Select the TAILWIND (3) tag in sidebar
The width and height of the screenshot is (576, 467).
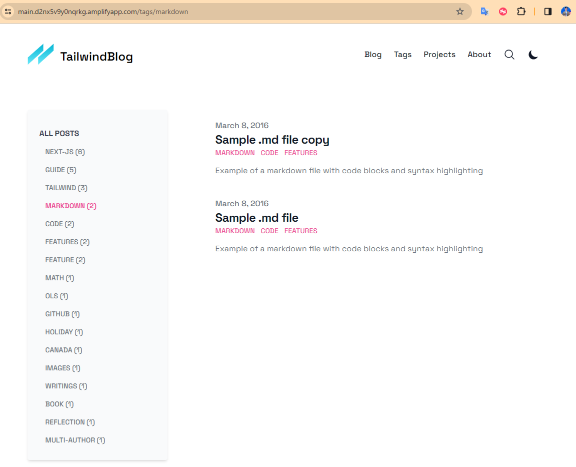pyautogui.click(x=66, y=188)
